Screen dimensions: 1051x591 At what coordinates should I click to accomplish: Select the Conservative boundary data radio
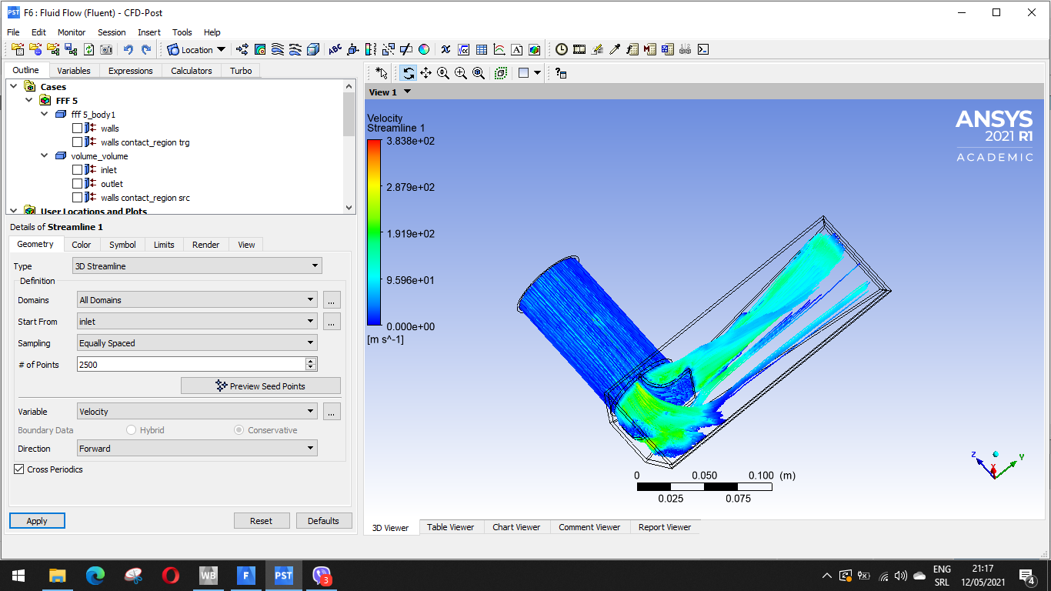[239, 430]
